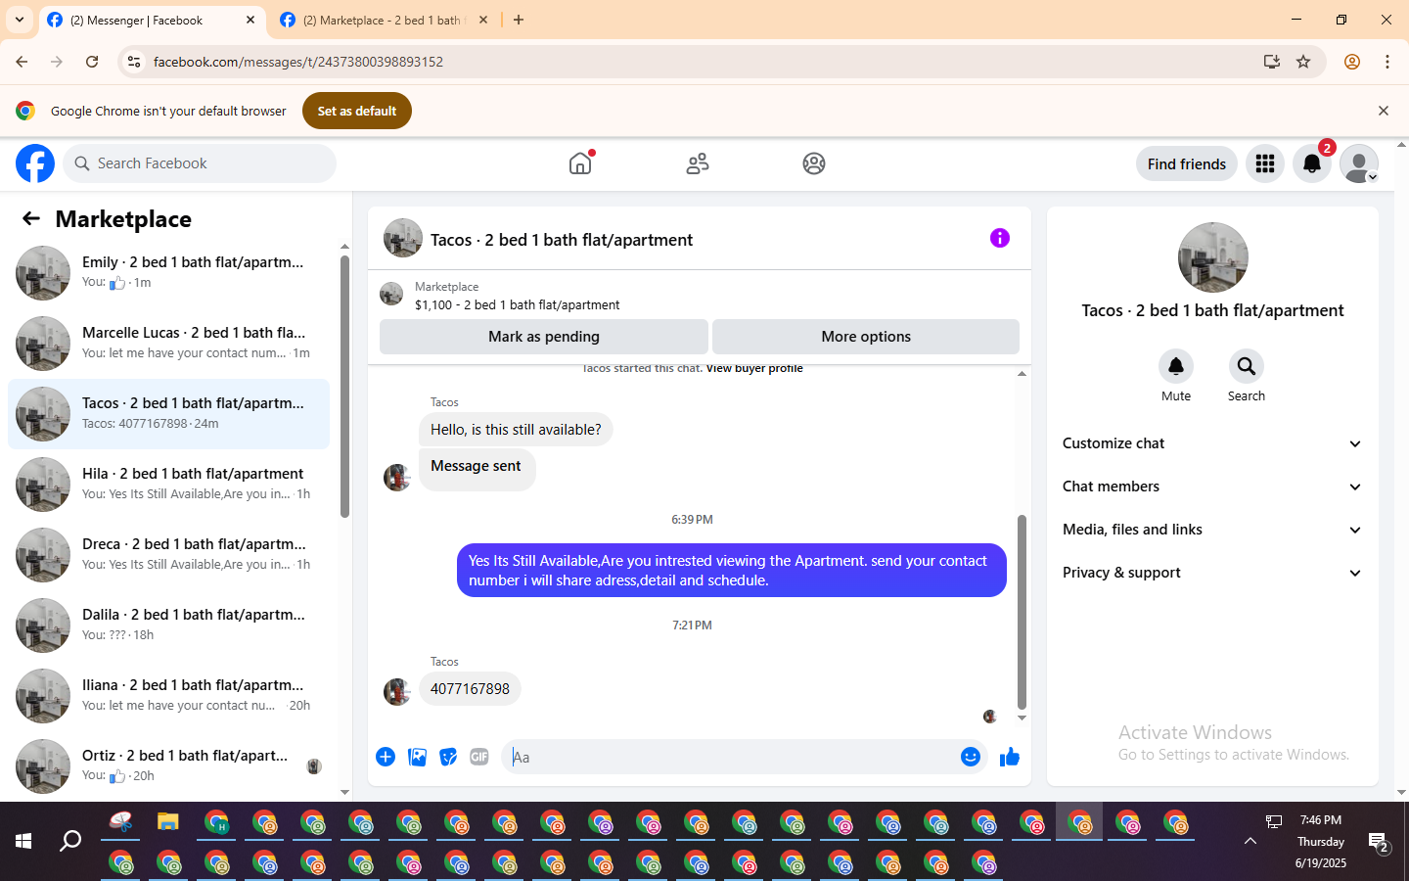Viewport: 1409px width, 881px height.
Task: Open a new browser tab
Action: point(519,20)
